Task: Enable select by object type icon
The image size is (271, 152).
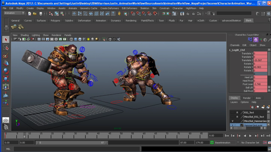Action: [x=57, y=14]
